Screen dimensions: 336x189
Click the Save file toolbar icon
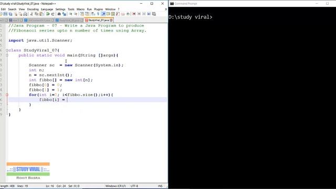pyautogui.click(x=5, y=14)
